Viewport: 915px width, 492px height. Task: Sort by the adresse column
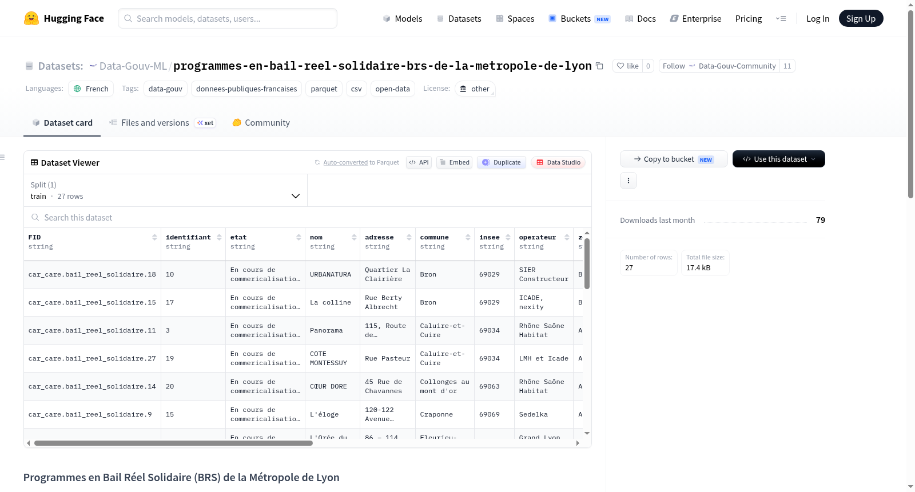point(409,237)
